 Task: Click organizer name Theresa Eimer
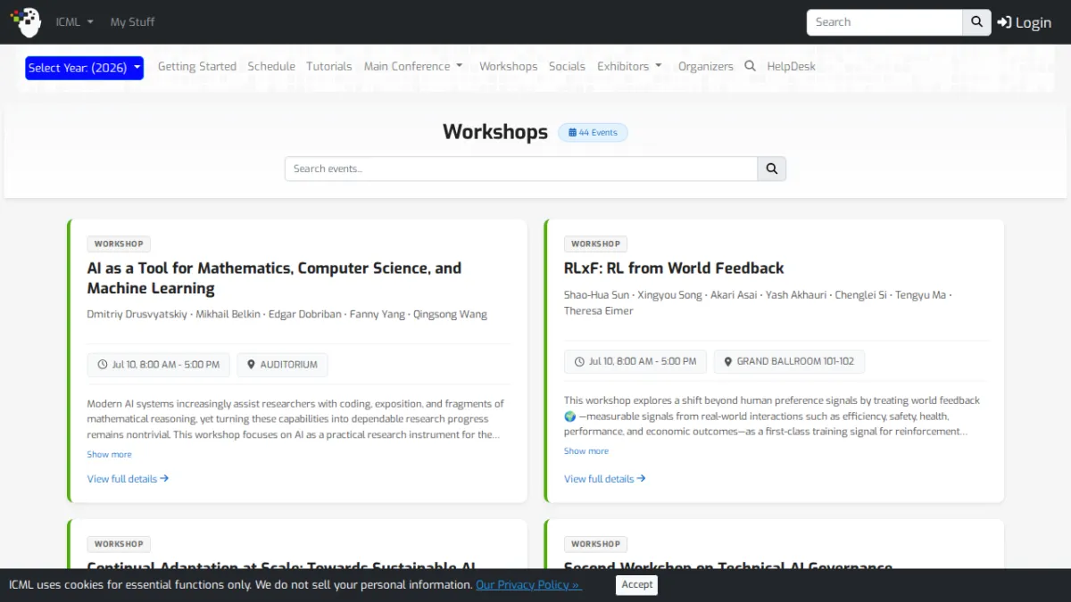(x=599, y=310)
